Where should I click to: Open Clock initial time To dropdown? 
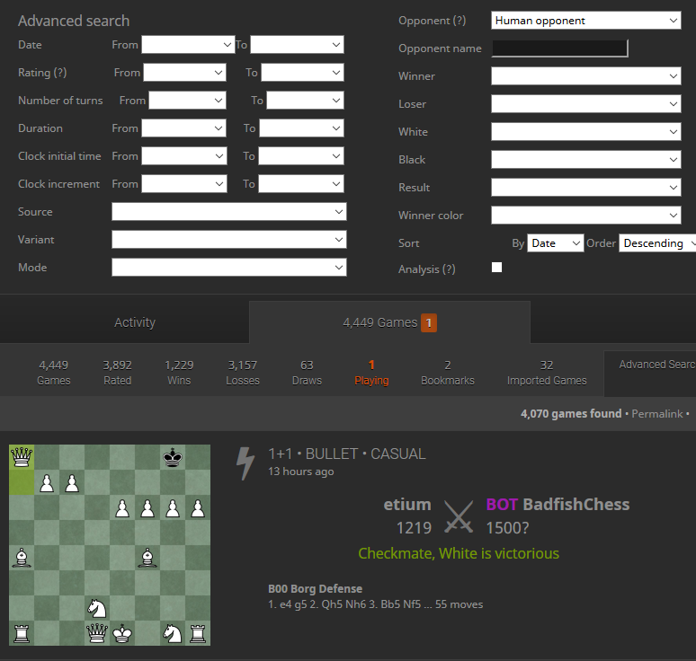click(301, 156)
